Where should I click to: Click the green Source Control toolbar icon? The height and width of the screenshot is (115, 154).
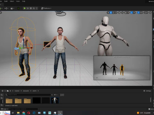point(18,8)
